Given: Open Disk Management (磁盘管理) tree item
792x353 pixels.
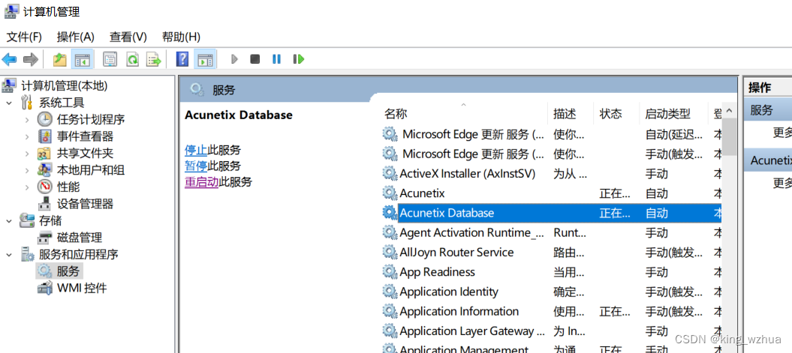Looking at the screenshot, I should point(80,238).
